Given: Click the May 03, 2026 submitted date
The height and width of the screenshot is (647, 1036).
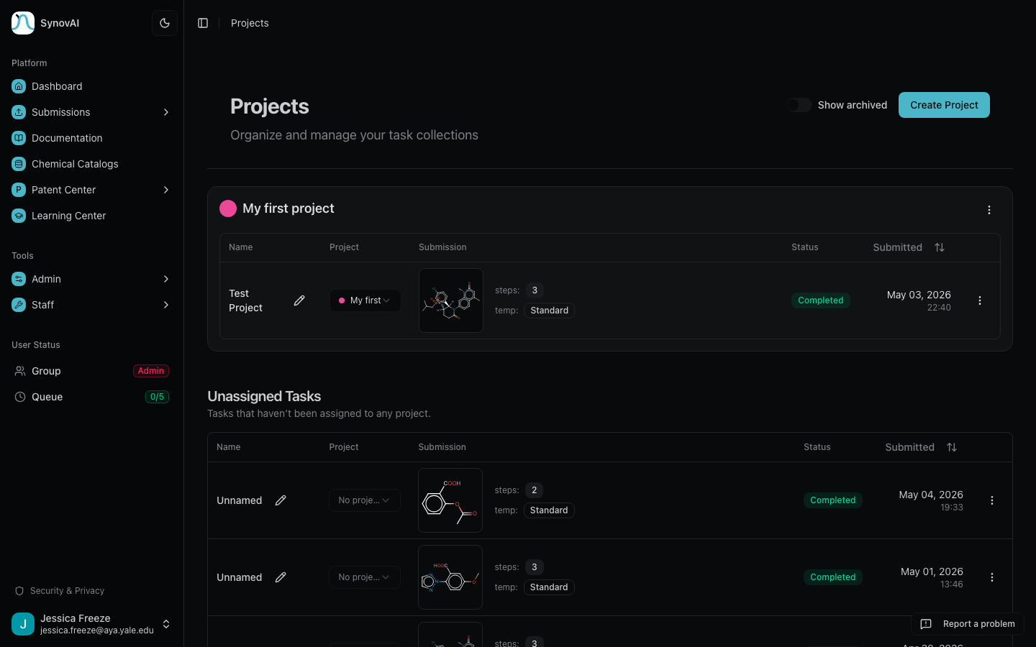Looking at the screenshot, I should (919, 295).
